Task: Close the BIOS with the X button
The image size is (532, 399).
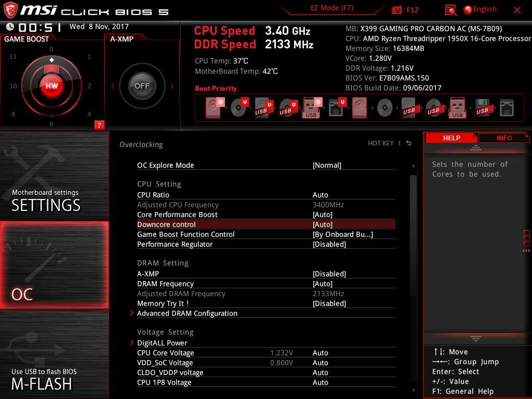Action: point(517,10)
